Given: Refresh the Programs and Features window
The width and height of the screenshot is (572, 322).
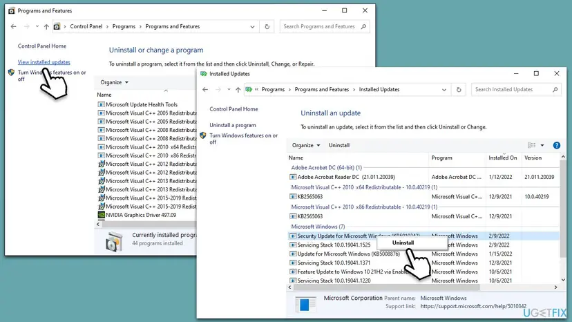Looking at the screenshot, I should pos(267,26).
